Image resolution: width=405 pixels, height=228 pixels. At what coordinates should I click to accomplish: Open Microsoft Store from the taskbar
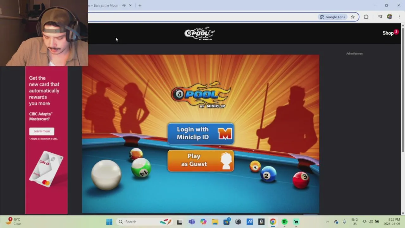[x=227, y=222]
